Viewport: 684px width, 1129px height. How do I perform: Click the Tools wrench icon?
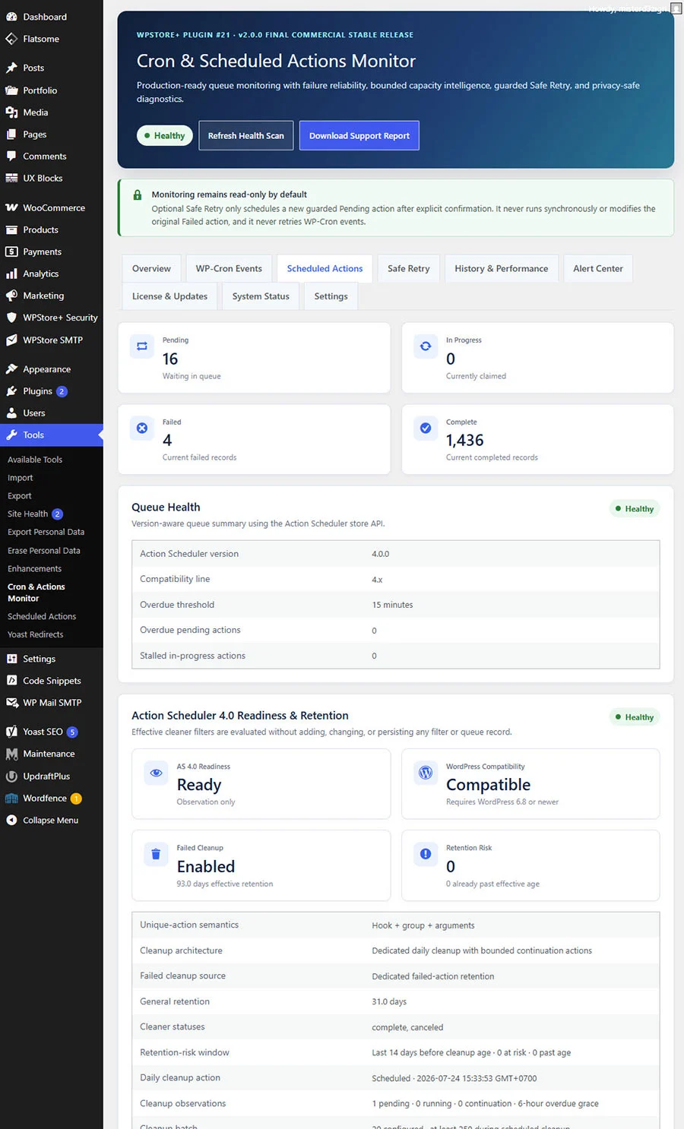(11, 435)
